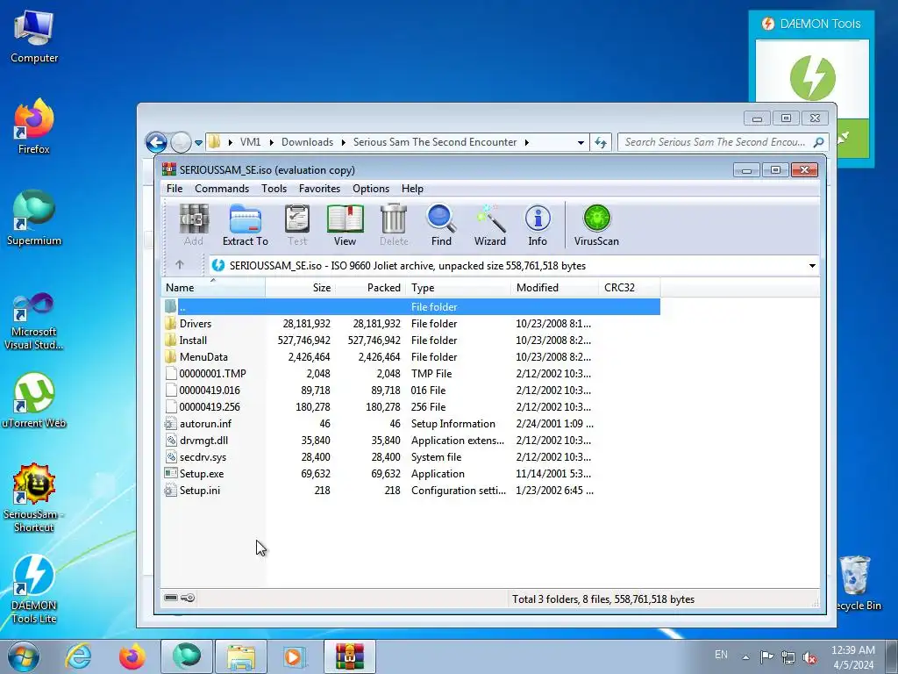
Task: Select the MenuData folder row
Action: (x=410, y=356)
